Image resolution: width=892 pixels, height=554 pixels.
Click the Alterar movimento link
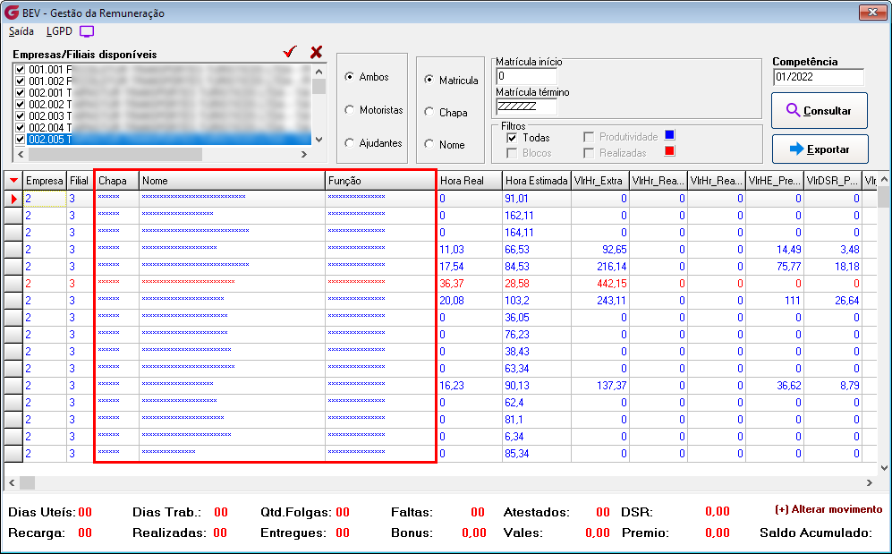point(828,509)
